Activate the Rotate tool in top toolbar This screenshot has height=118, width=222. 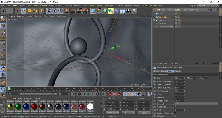coord(35,11)
